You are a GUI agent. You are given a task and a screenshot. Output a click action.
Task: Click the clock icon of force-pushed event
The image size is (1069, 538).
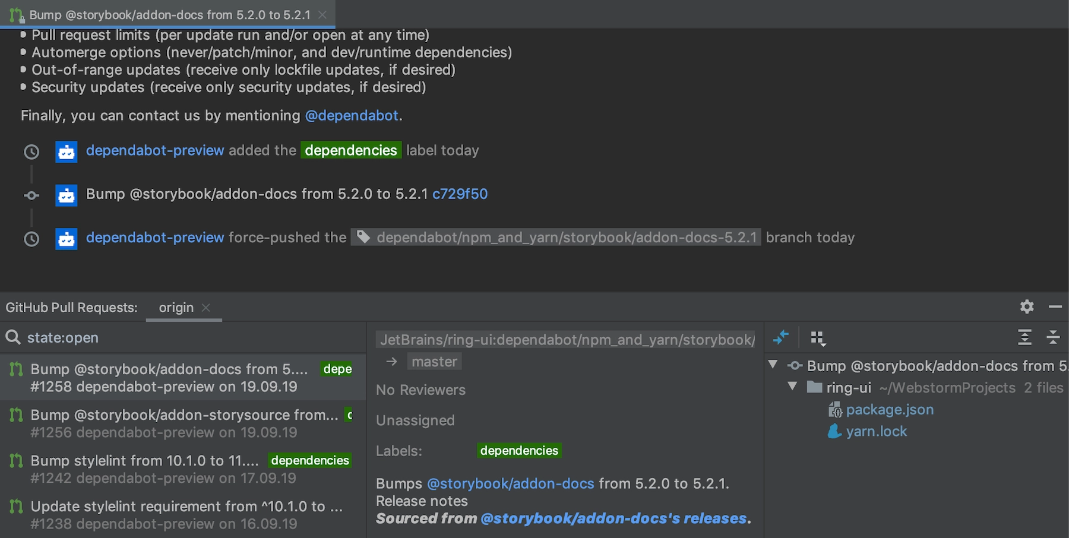point(31,239)
